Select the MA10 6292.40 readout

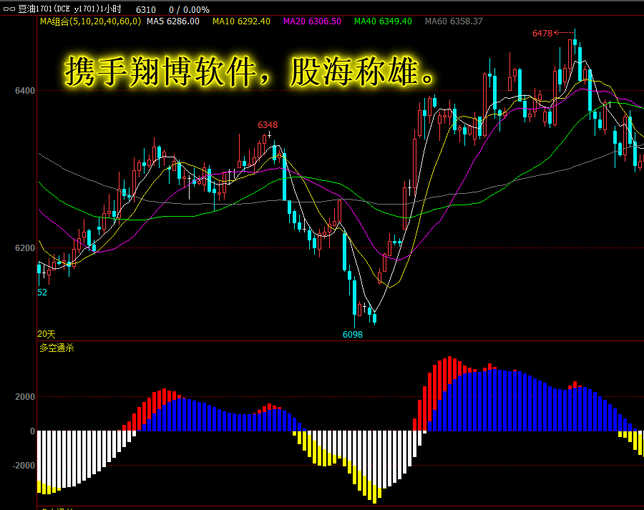click(x=242, y=21)
